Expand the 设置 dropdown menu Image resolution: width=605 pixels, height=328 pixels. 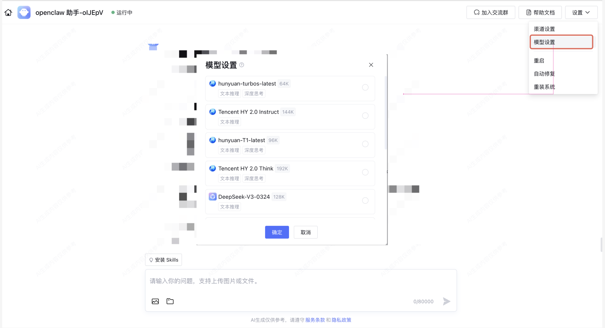pos(581,13)
